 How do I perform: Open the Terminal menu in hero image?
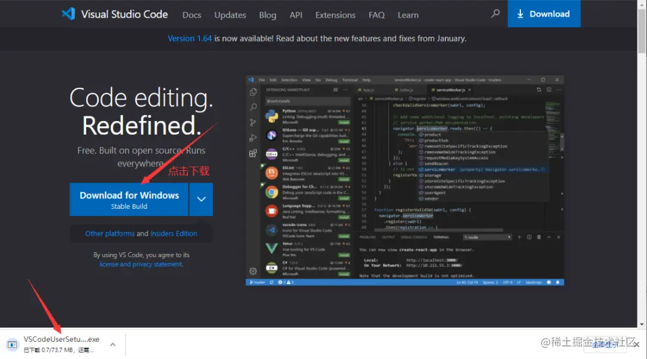[350, 80]
